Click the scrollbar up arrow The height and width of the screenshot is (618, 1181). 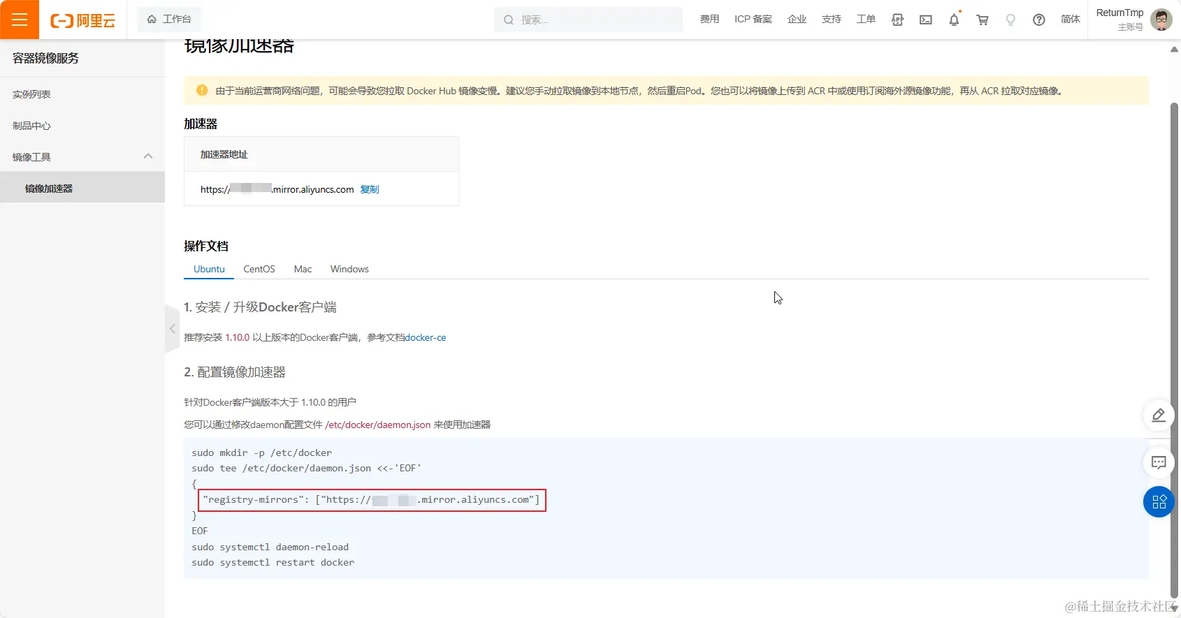tap(1174, 49)
